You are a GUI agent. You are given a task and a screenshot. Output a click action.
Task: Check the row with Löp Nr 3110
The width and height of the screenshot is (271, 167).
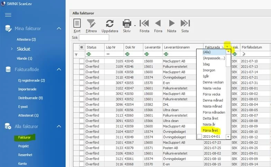pos(82,77)
